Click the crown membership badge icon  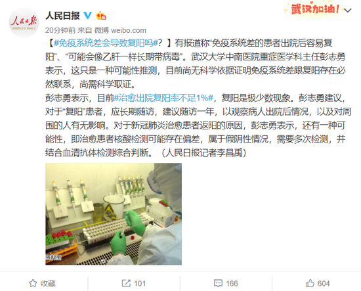coord(101,16)
